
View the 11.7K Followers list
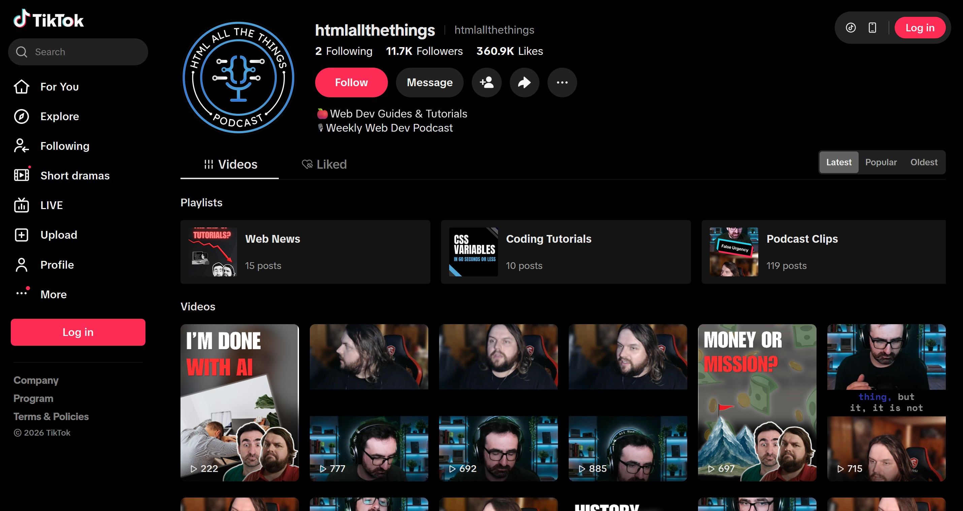pyautogui.click(x=424, y=51)
